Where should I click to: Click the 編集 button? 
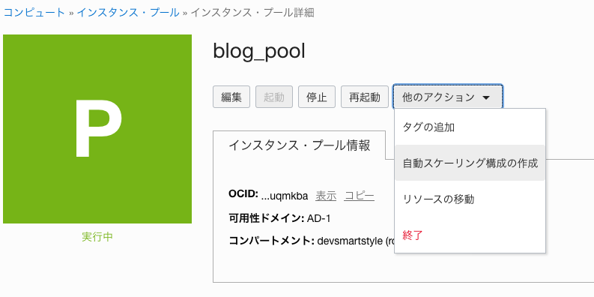pyautogui.click(x=231, y=97)
